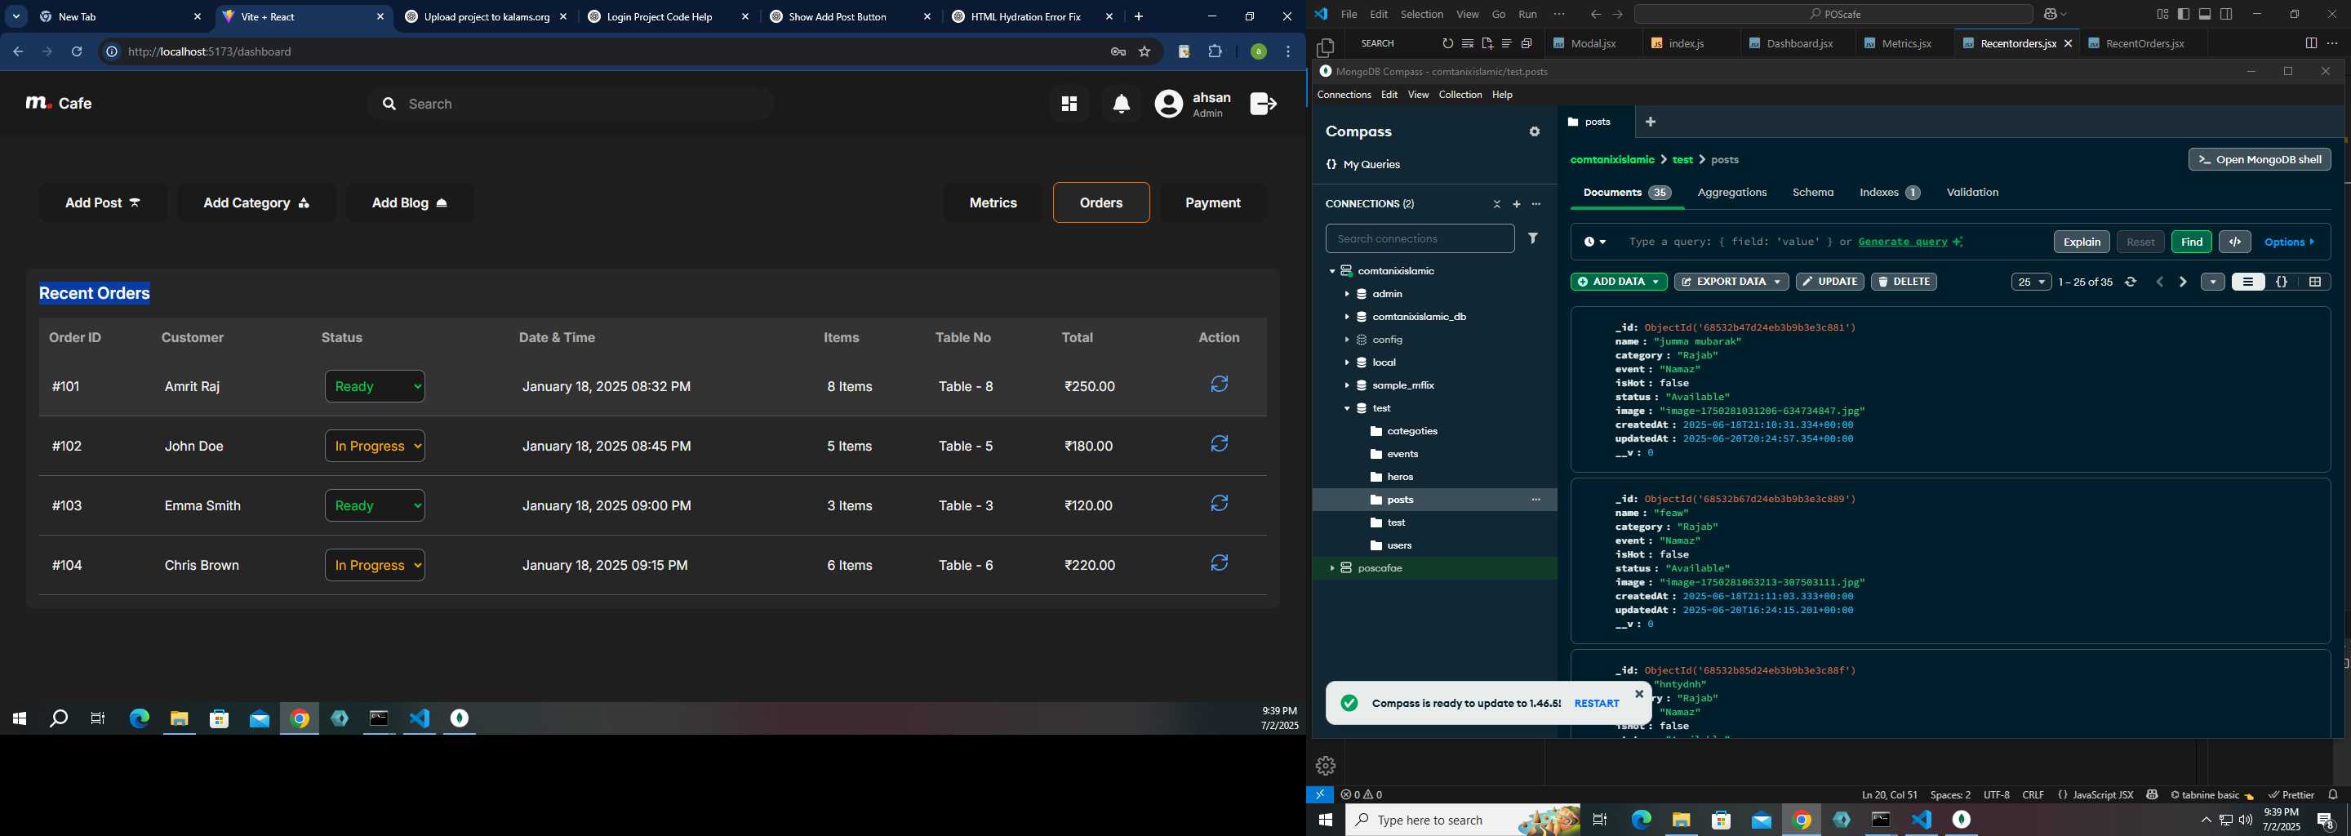Open Compass settings gear icon

click(x=1534, y=132)
